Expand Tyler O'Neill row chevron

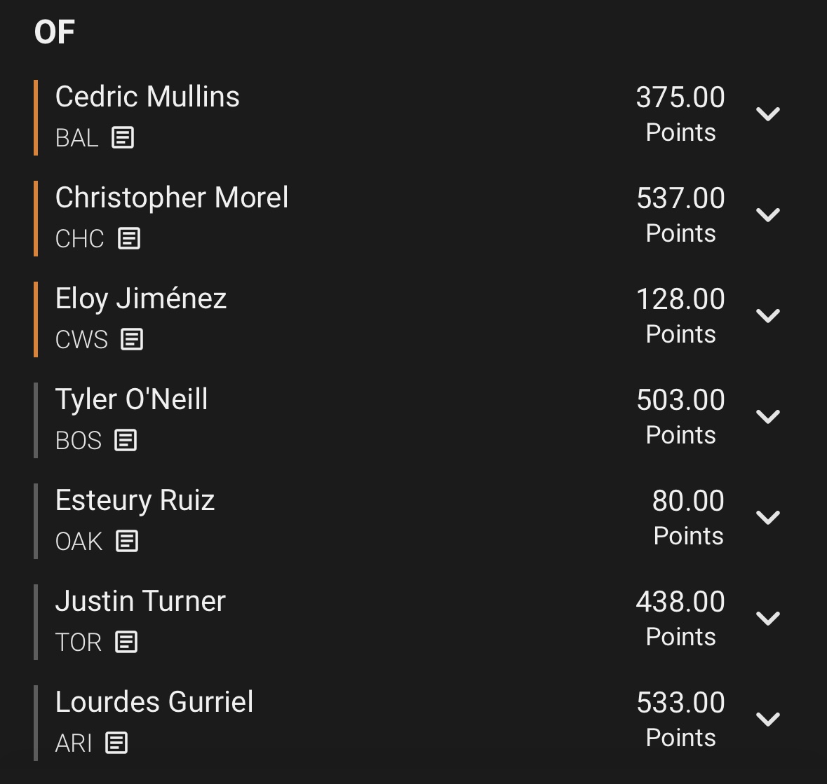[768, 417]
